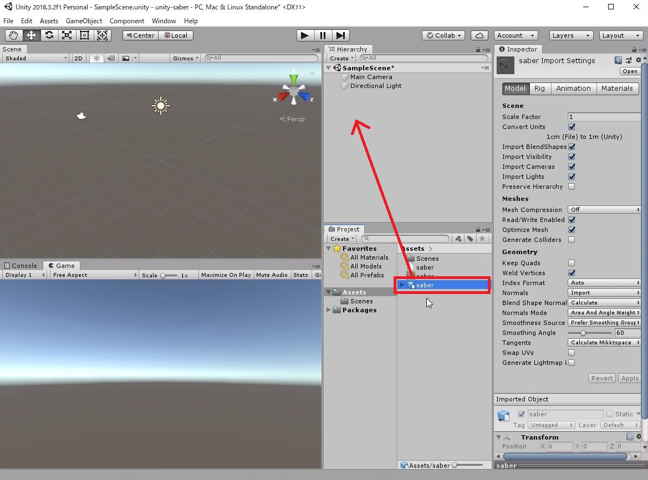The width and height of the screenshot is (648, 480).
Task: Open Unity Cloud services via the cloud icon
Action: point(479,35)
